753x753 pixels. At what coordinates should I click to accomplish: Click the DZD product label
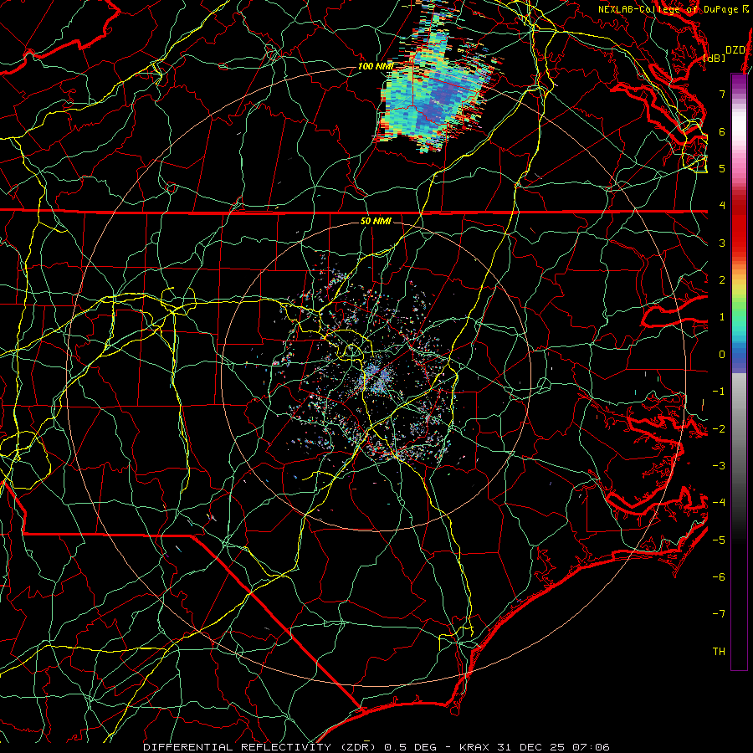pos(735,49)
